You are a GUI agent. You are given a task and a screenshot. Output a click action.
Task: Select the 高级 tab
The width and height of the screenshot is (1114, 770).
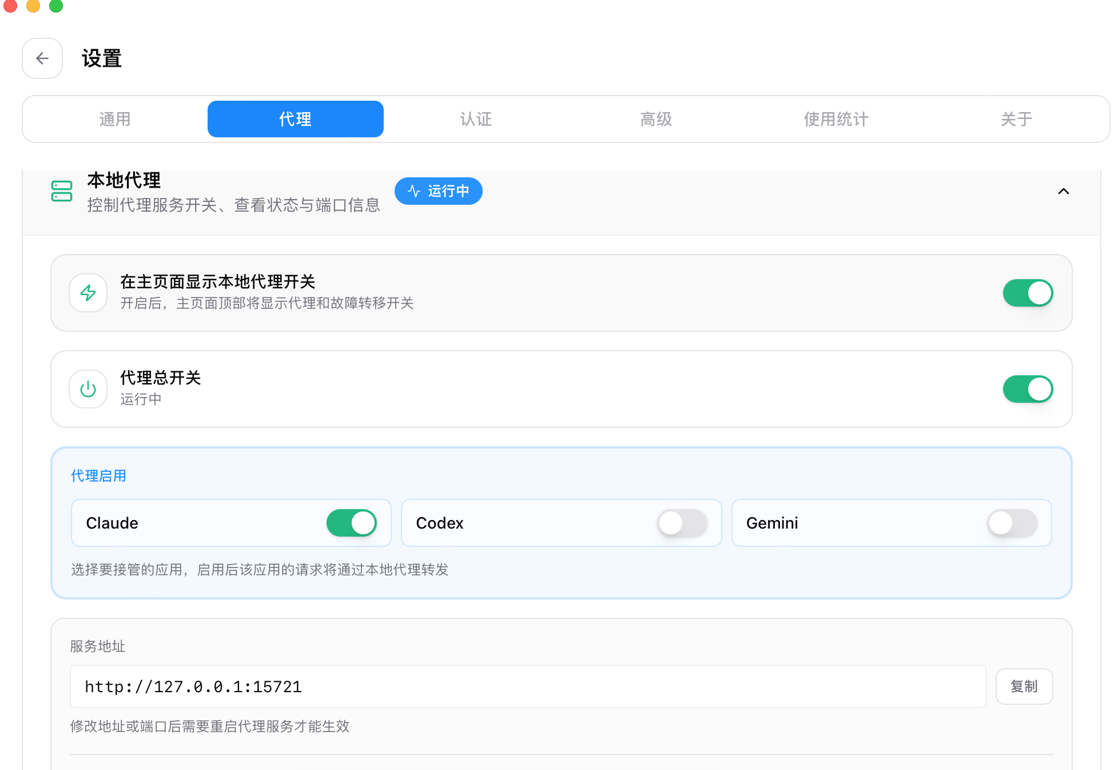[x=655, y=119]
